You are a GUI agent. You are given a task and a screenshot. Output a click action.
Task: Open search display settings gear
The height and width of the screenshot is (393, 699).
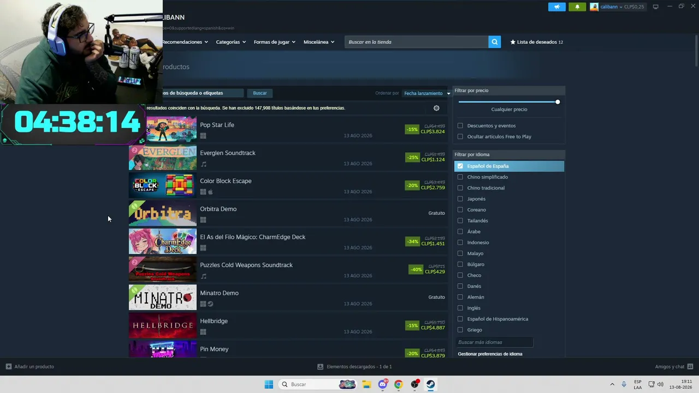(436, 108)
